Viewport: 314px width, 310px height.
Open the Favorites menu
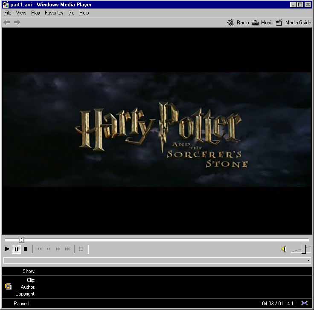coord(54,13)
